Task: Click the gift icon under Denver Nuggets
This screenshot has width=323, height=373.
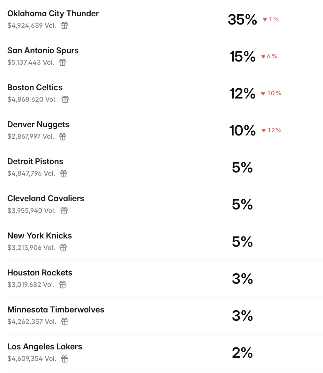Action: click(x=63, y=136)
